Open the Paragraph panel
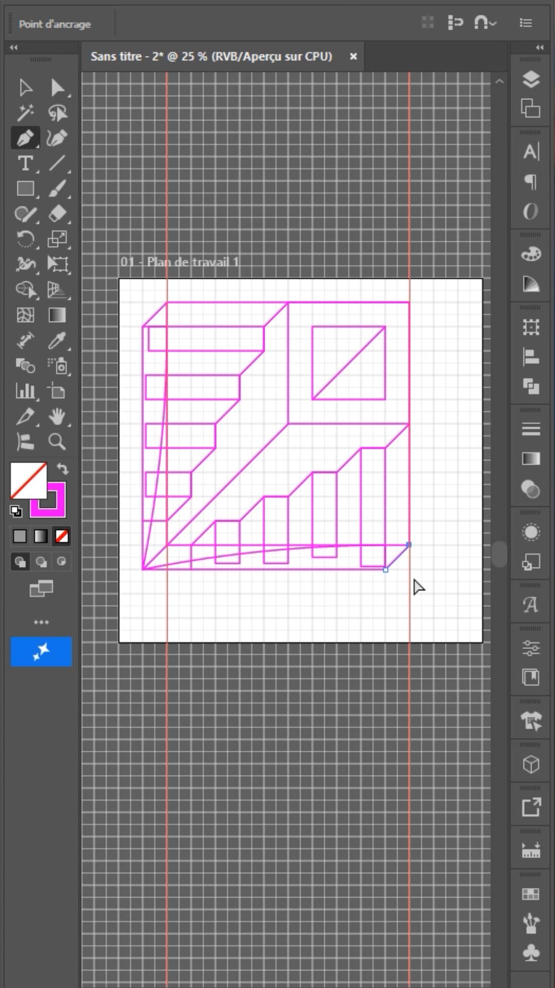Viewport: 555px width, 988px height. 531,182
